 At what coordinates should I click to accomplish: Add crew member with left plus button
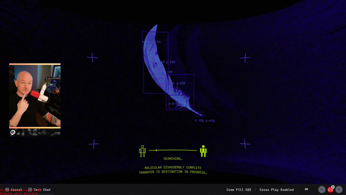pos(322,190)
